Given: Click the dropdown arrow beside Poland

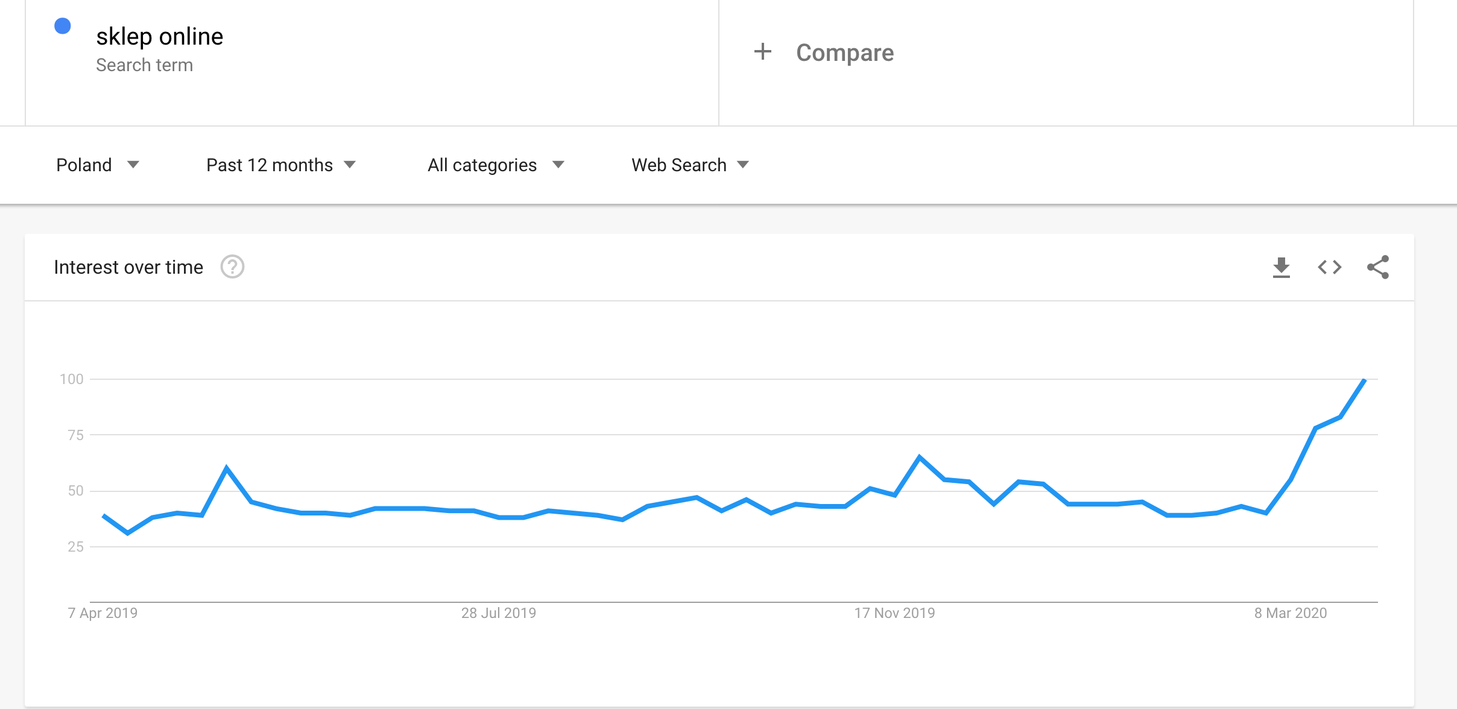Looking at the screenshot, I should point(133,165).
